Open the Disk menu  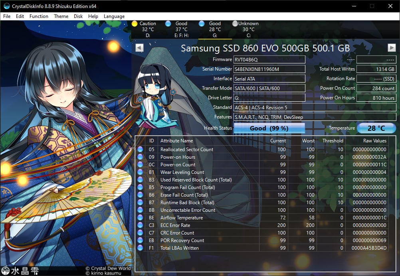pyautogui.click(x=78, y=16)
